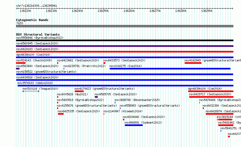241x147 pixels.
Task: Click the 7q33 cytogenetic band bar
Action: [125, 26]
